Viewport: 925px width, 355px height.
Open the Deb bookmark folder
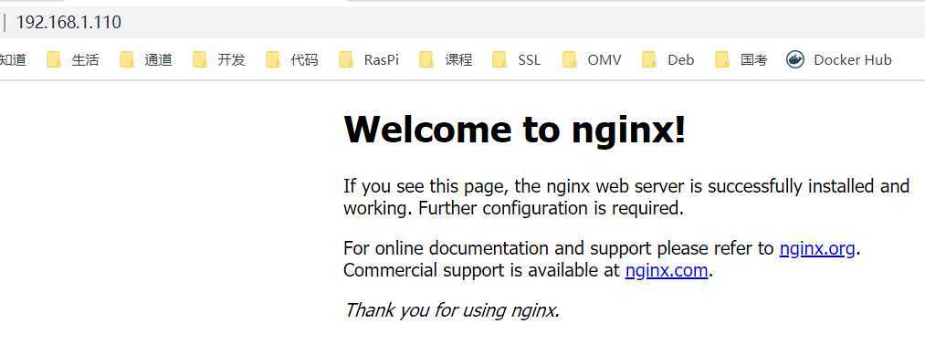668,59
